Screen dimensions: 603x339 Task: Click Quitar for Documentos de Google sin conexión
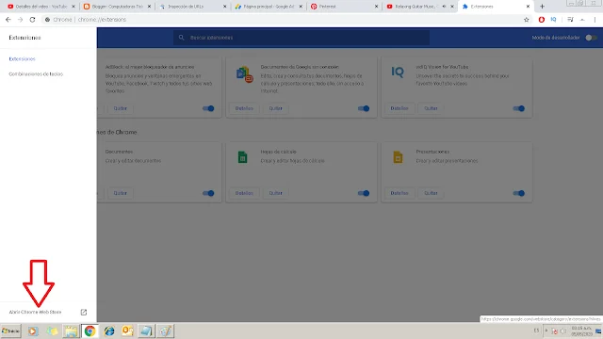[x=275, y=108]
